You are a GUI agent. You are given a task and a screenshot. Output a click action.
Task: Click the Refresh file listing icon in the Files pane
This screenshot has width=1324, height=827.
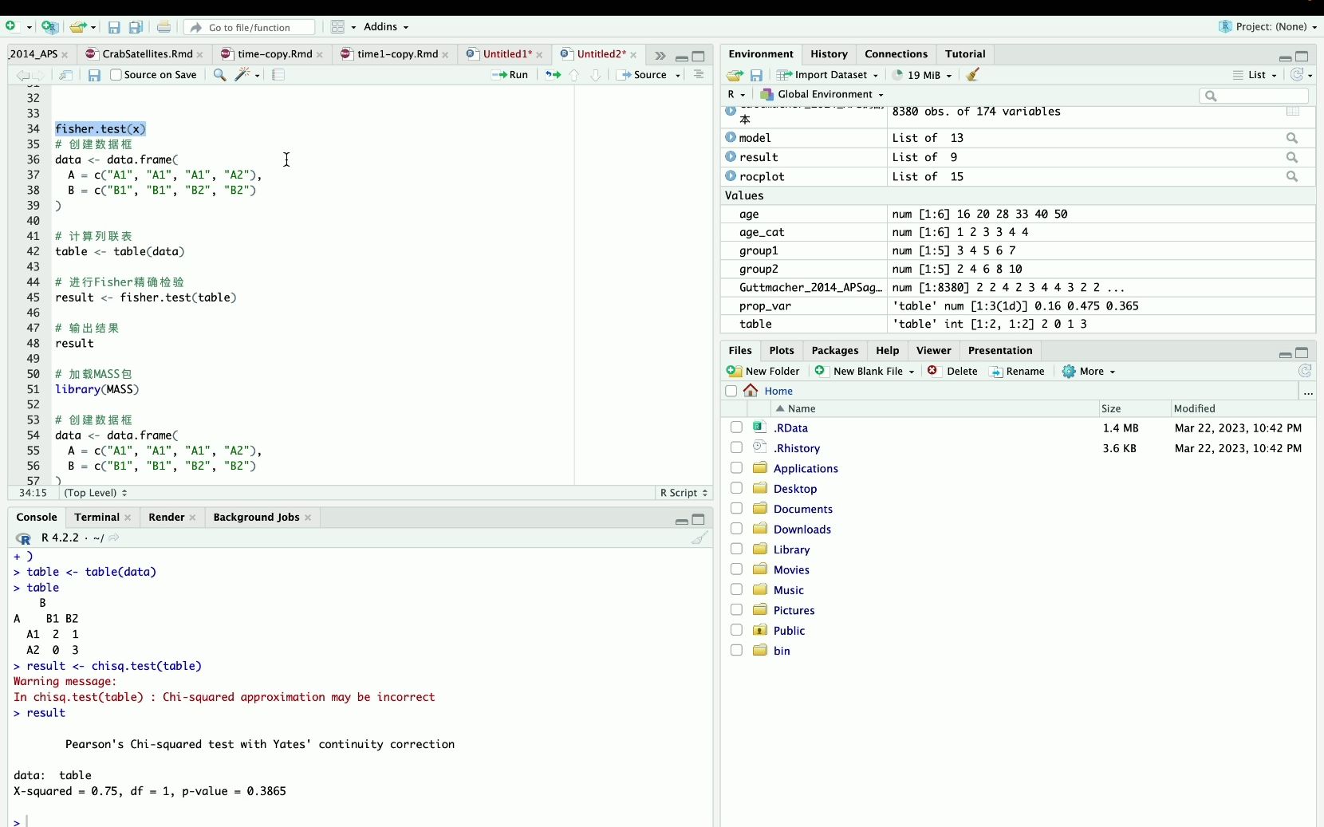1305,371
